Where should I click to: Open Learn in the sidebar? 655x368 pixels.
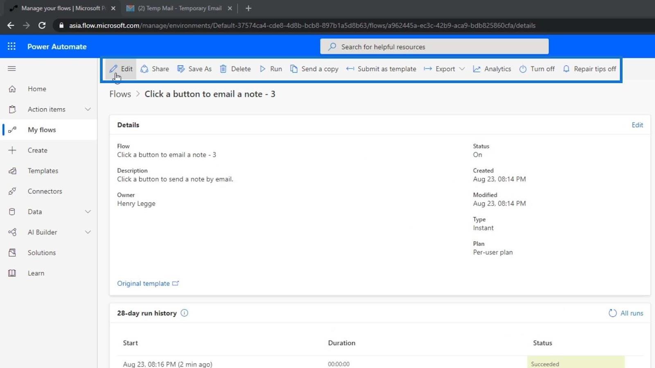click(36, 273)
